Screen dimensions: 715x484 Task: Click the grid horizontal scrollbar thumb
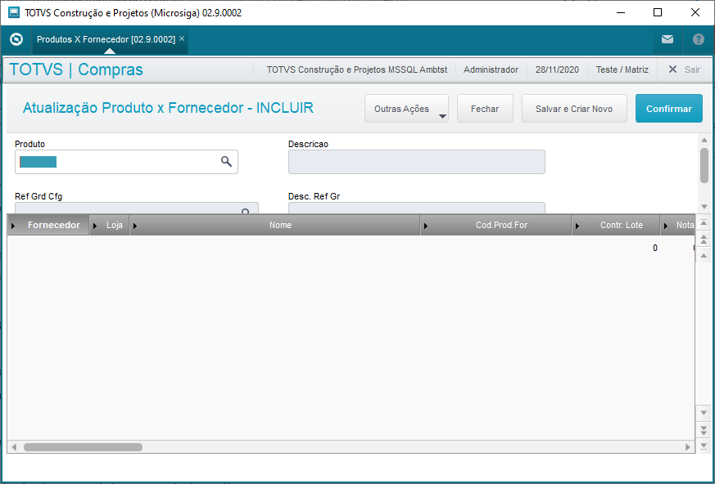[82, 447]
